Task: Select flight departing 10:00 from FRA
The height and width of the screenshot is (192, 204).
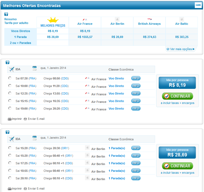Action: 10,86
